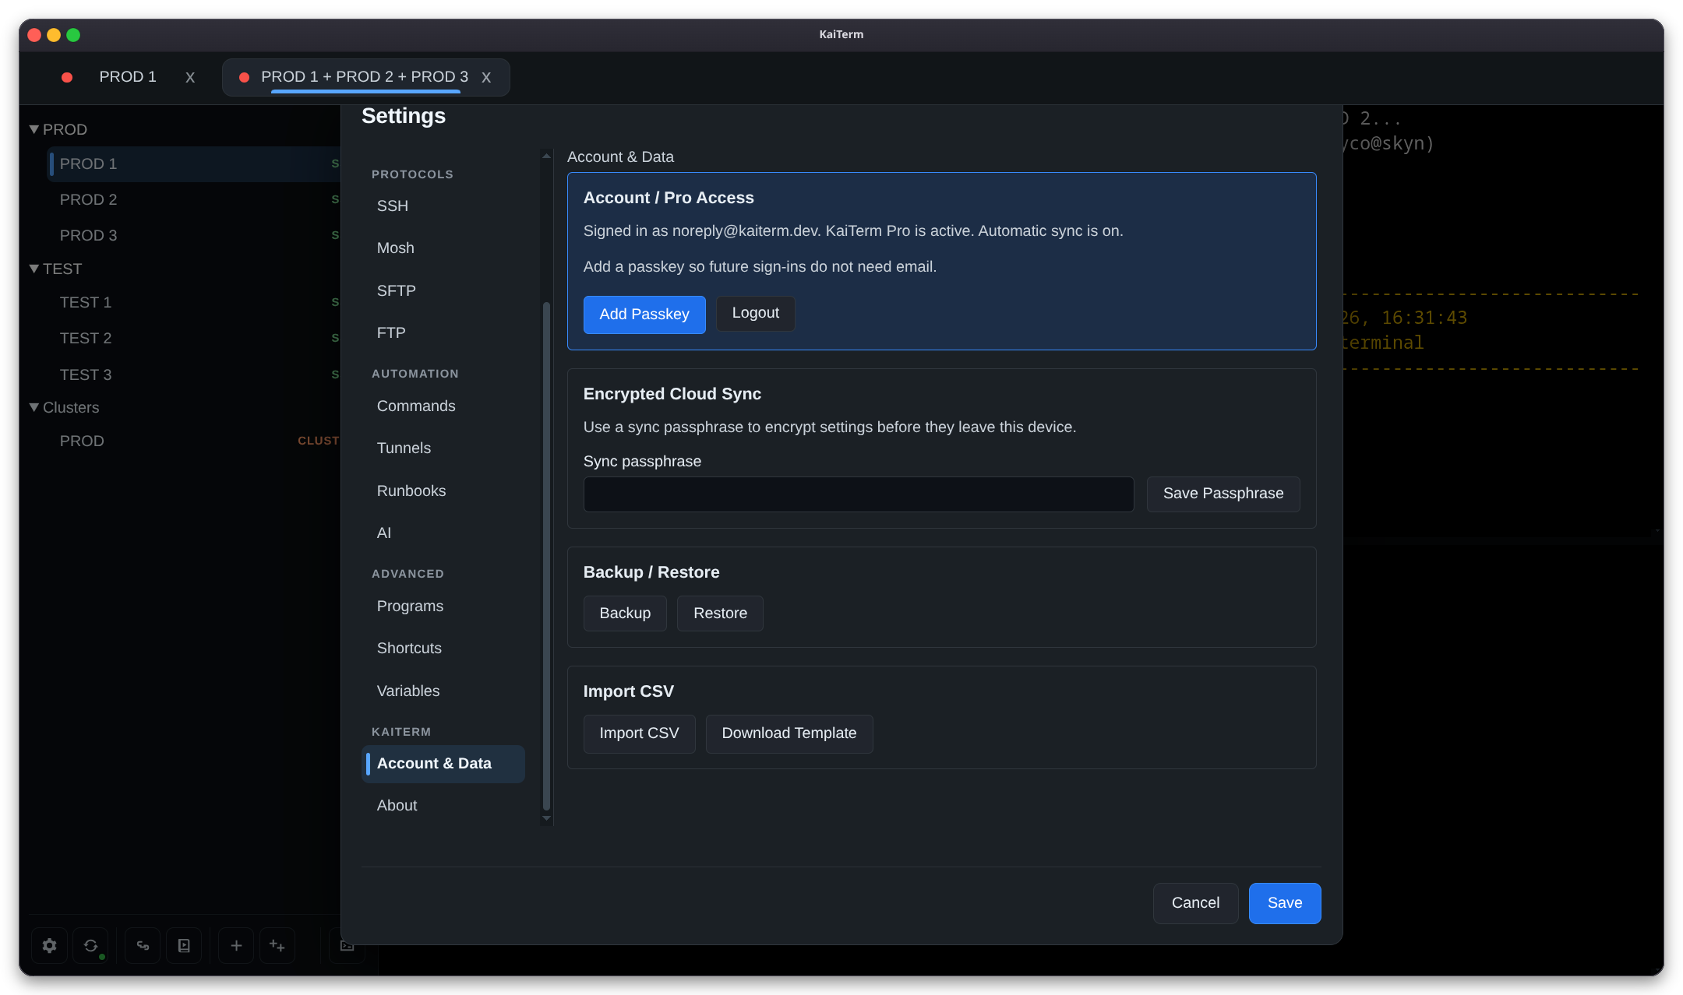1683x995 pixels.
Task: Save the Settings dialog
Action: [1284, 903]
